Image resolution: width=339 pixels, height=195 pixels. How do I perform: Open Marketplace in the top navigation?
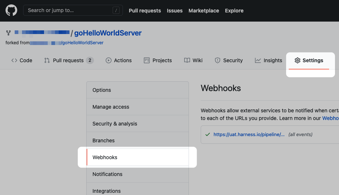tap(204, 11)
